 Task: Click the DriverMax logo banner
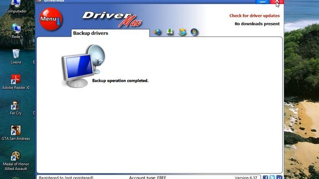click(112, 19)
